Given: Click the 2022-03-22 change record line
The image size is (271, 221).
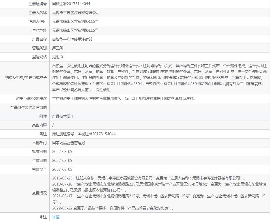Looking at the screenshot, I should 113,208.
